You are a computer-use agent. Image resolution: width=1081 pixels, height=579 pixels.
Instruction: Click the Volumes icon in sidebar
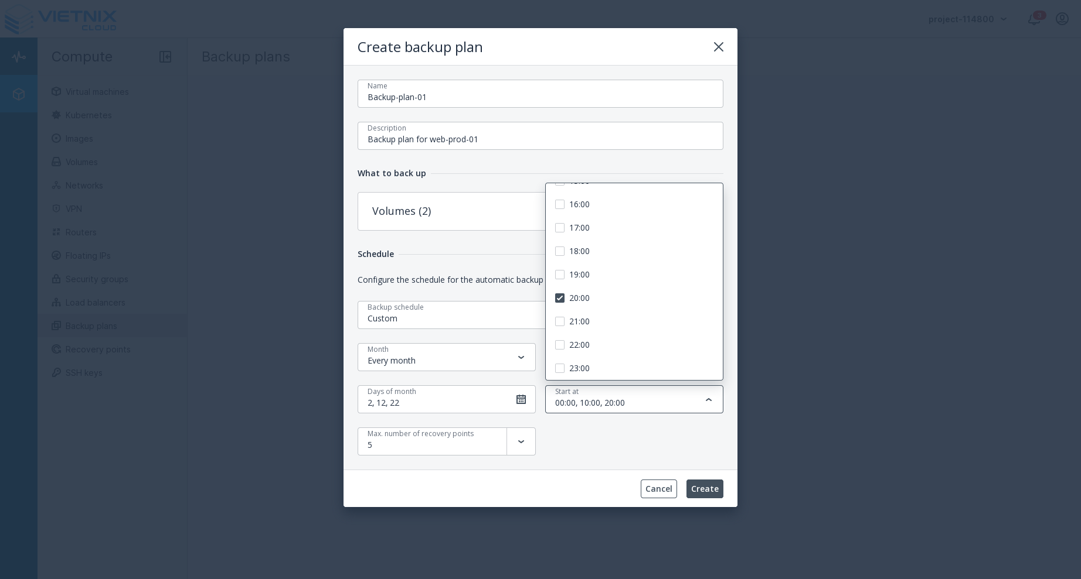click(x=56, y=162)
